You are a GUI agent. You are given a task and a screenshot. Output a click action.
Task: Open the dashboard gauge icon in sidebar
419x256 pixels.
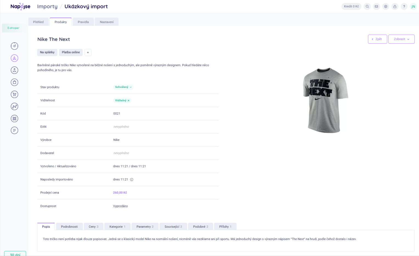tap(14, 46)
